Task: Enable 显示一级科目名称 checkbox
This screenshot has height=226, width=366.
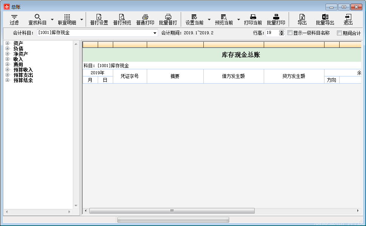Action: coord(290,33)
